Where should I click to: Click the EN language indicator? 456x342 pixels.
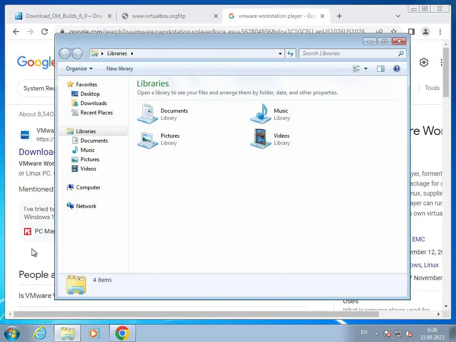pyautogui.click(x=364, y=332)
